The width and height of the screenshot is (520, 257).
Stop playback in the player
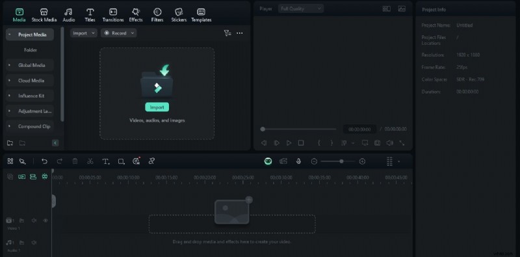301,142
